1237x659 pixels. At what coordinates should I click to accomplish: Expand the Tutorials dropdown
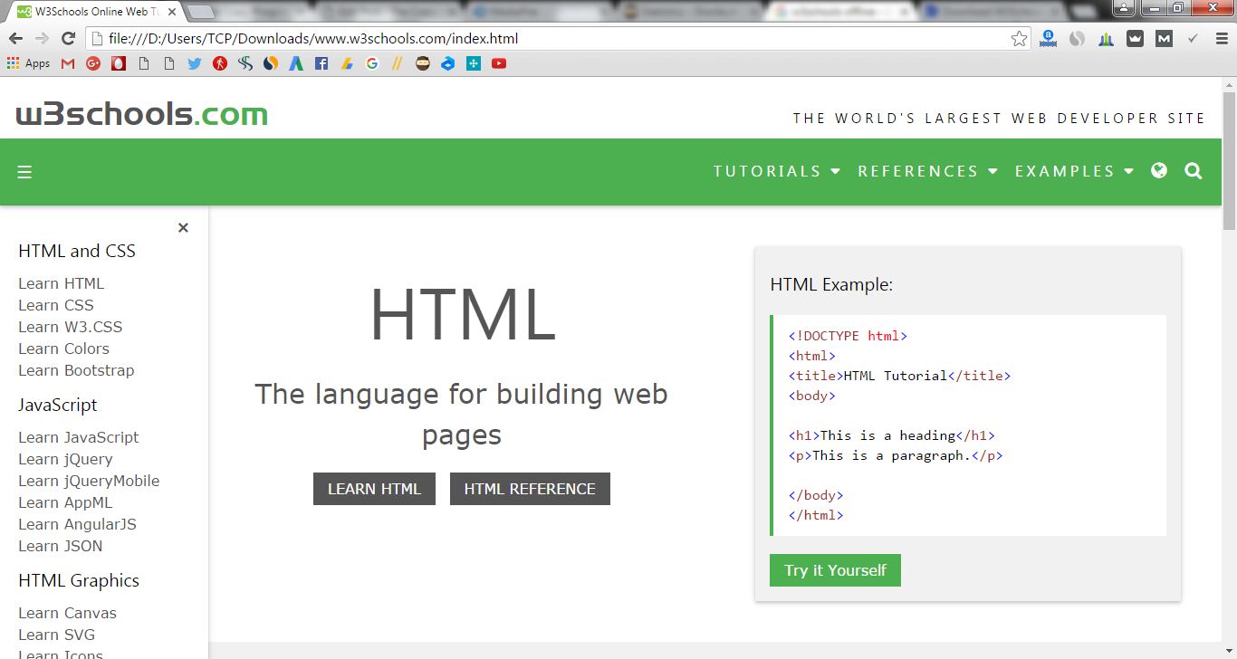pos(776,171)
